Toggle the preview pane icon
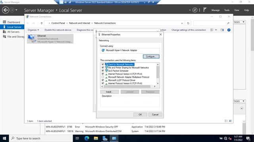254x142 pixels. click(x=222, y=30)
